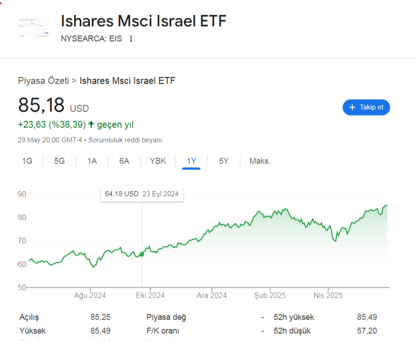This screenshot has width=417, height=341.
Task: Click the plus icon on Takip et
Action: click(x=352, y=107)
